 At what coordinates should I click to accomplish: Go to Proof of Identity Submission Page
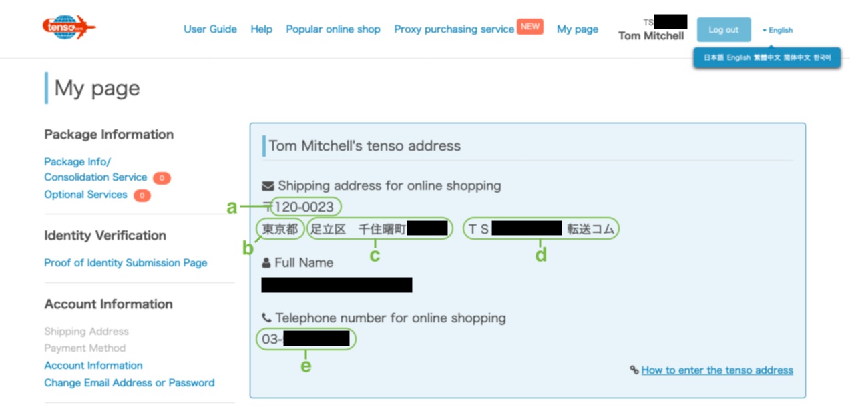126,263
